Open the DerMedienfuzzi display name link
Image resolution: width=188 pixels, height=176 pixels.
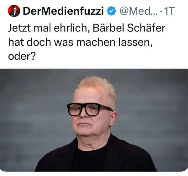pyautogui.click(x=63, y=11)
